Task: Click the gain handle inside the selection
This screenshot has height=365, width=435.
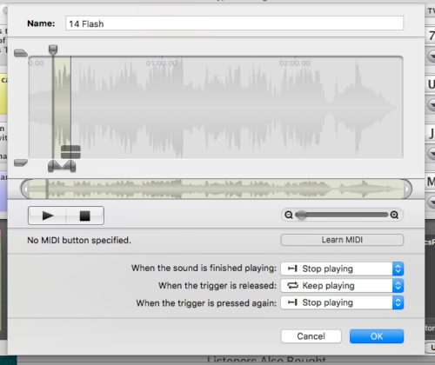Action: (x=70, y=152)
